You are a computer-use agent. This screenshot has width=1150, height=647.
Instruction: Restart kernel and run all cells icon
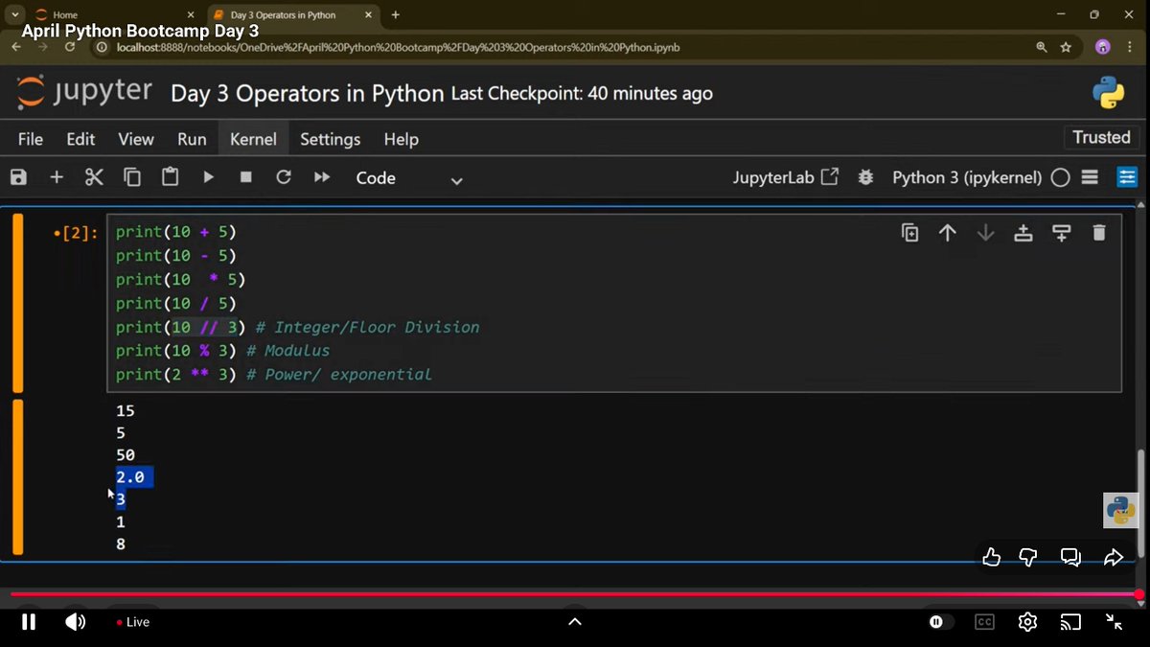[x=322, y=177]
